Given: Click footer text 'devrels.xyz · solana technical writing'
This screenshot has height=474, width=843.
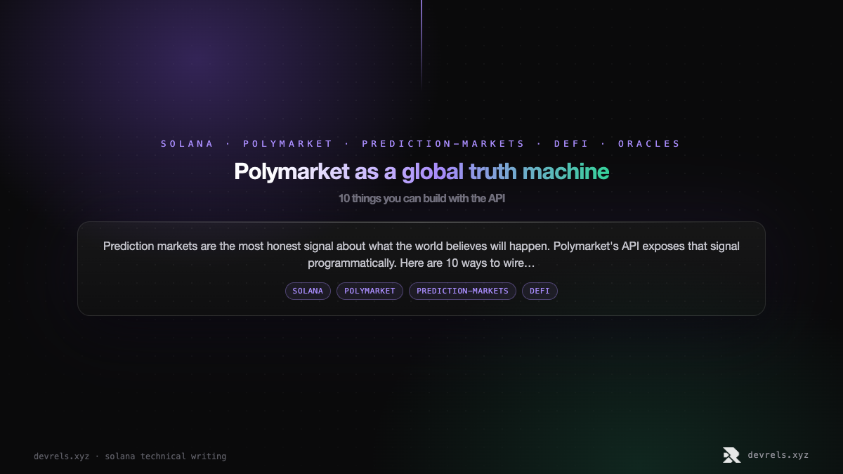Looking at the screenshot, I should coord(130,456).
